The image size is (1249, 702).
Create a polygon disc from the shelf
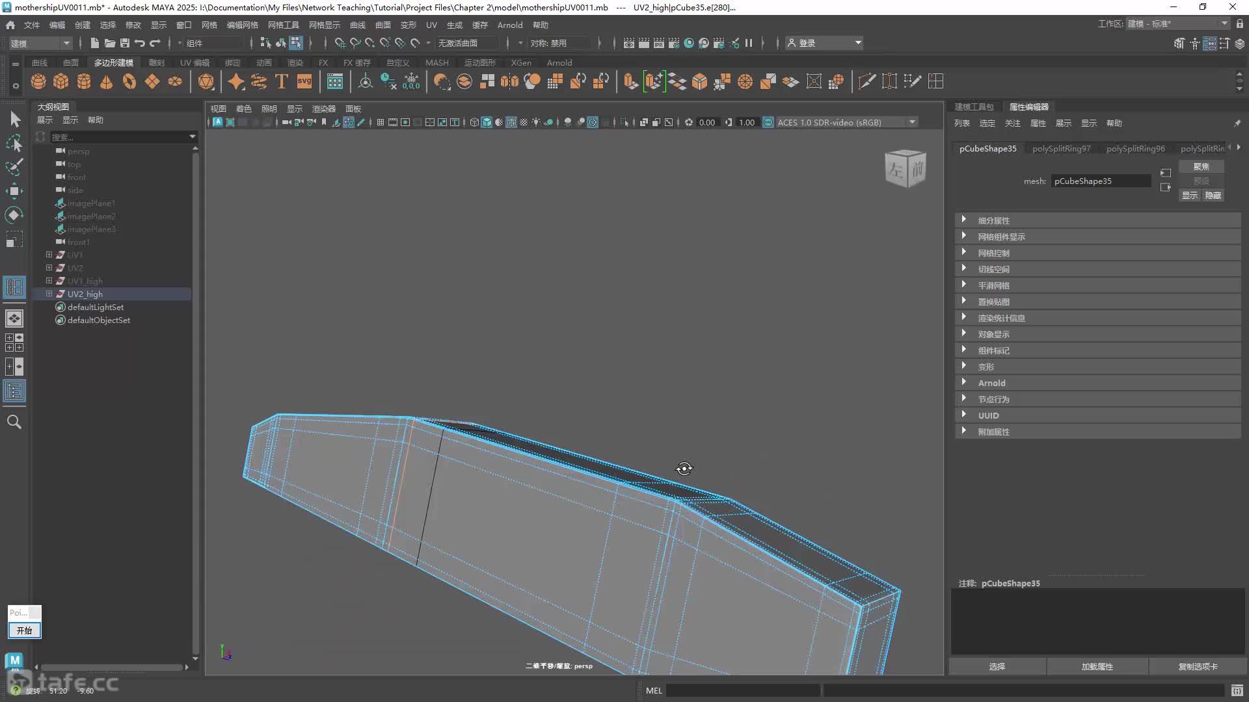175,81
